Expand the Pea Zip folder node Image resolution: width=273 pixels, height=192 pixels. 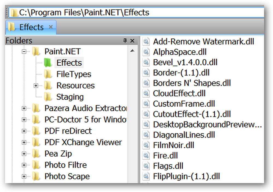pyautogui.click(x=24, y=154)
